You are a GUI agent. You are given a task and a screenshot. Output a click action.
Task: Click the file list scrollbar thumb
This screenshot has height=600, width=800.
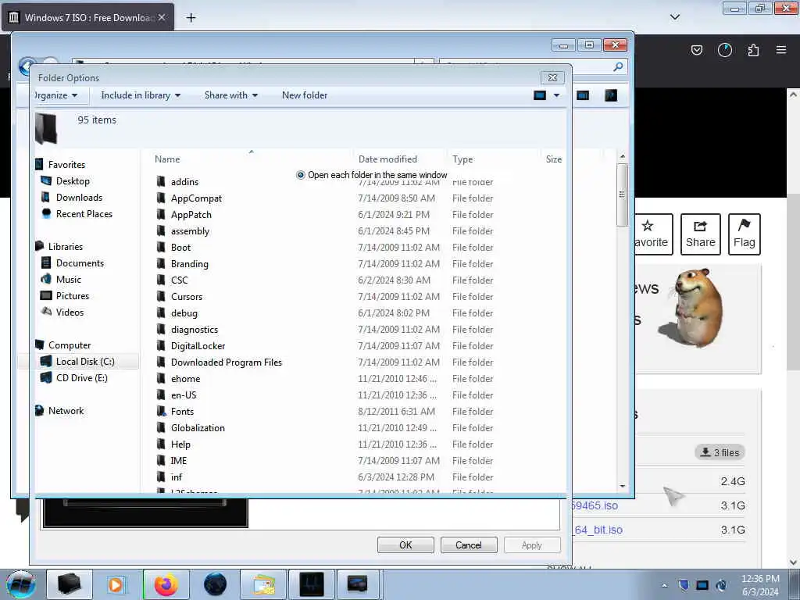tap(622, 195)
